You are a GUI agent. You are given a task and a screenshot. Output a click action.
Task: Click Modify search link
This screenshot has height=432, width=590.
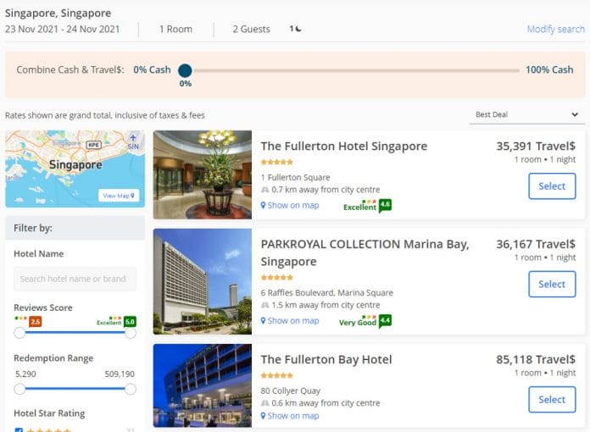point(556,29)
